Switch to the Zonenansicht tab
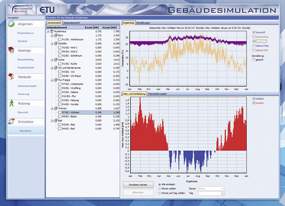Viewport: 285px width, 206px height. [54, 23]
